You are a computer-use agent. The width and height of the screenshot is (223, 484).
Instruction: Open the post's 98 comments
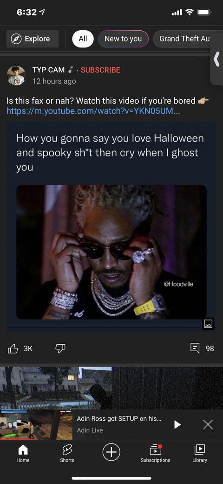pyautogui.click(x=202, y=348)
